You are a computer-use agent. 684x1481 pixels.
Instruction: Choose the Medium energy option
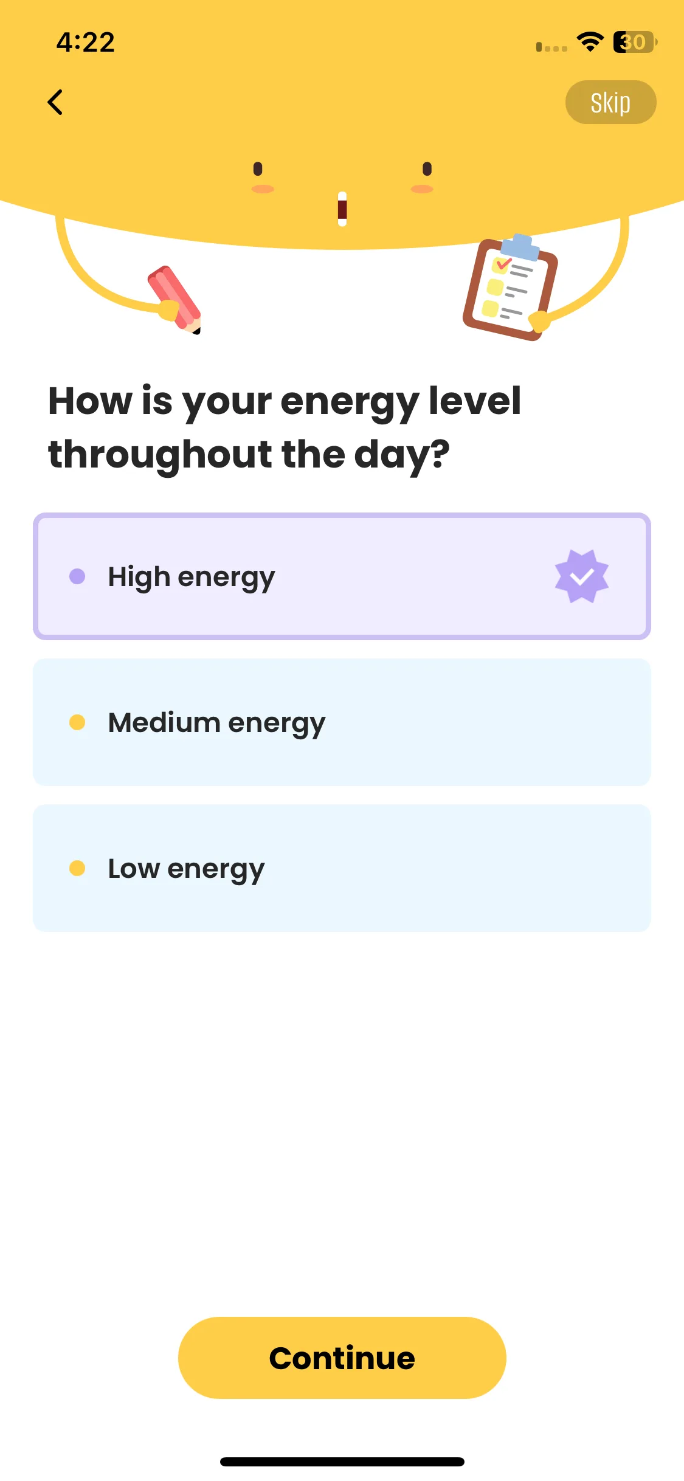tap(342, 722)
